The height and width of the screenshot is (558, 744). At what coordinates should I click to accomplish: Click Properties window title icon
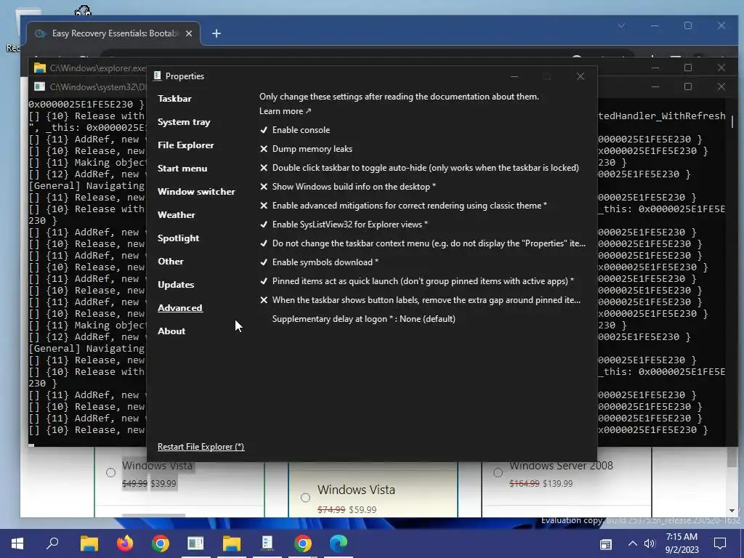(157, 76)
